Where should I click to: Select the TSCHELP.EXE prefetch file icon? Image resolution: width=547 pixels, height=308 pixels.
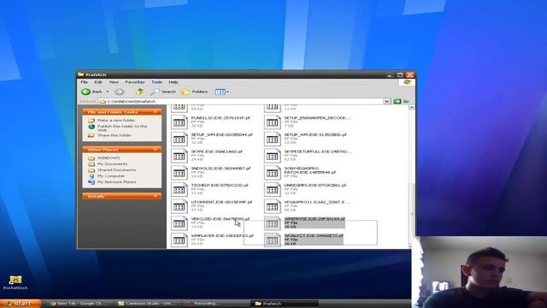point(179,190)
